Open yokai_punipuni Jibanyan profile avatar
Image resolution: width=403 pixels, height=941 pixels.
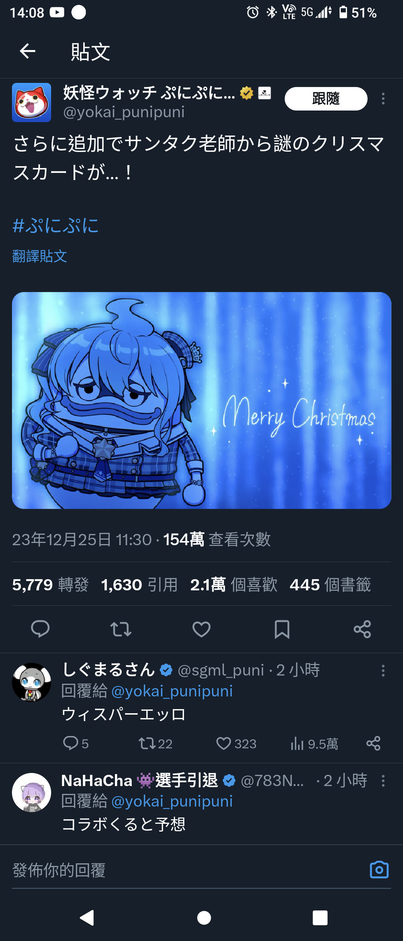click(31, 102)
